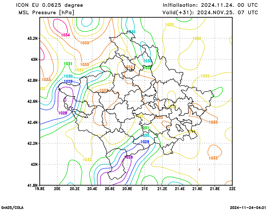This screenshot has height=210, width=272.
Task: Click the 42.6N latitude axis label
Action: [32, 101]
